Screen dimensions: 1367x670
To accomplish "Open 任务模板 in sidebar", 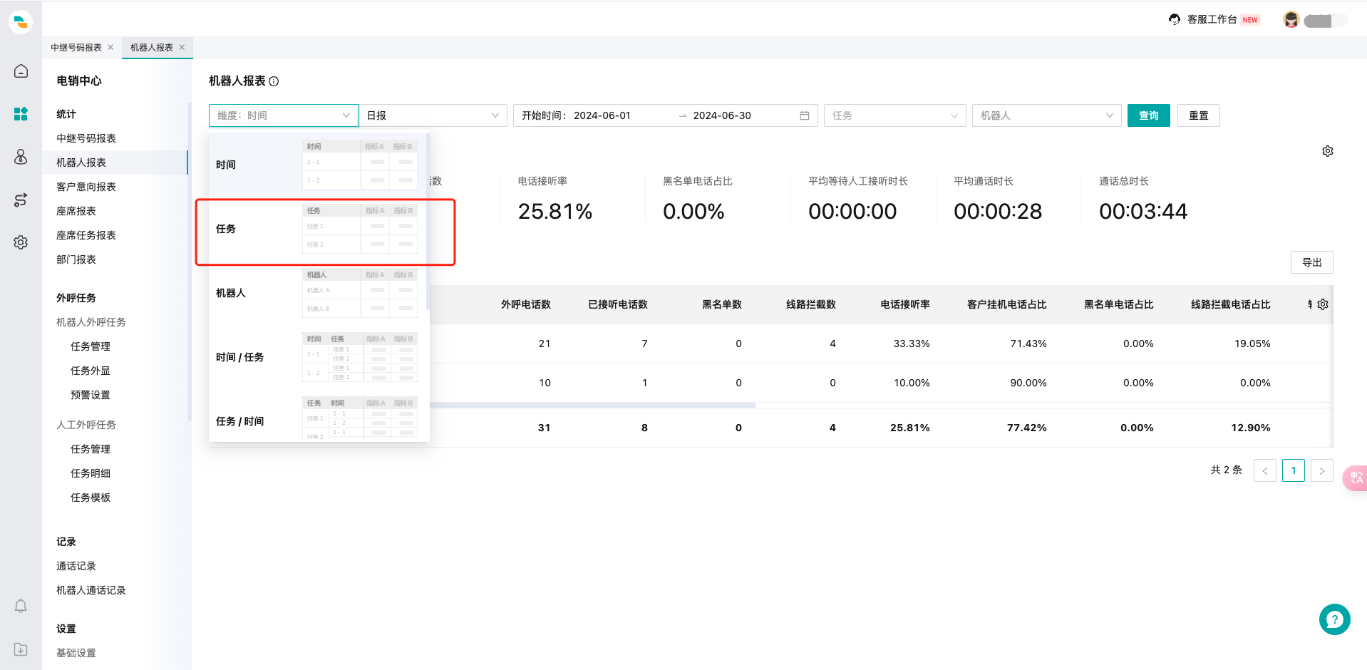I will point(91,498).
